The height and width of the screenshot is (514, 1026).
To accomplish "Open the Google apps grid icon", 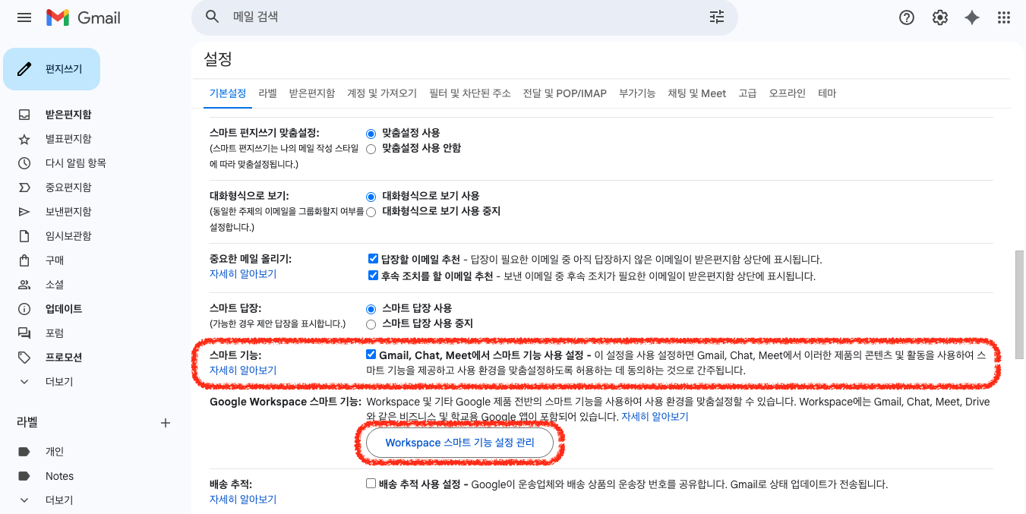I will click(x=1004, y=17).
